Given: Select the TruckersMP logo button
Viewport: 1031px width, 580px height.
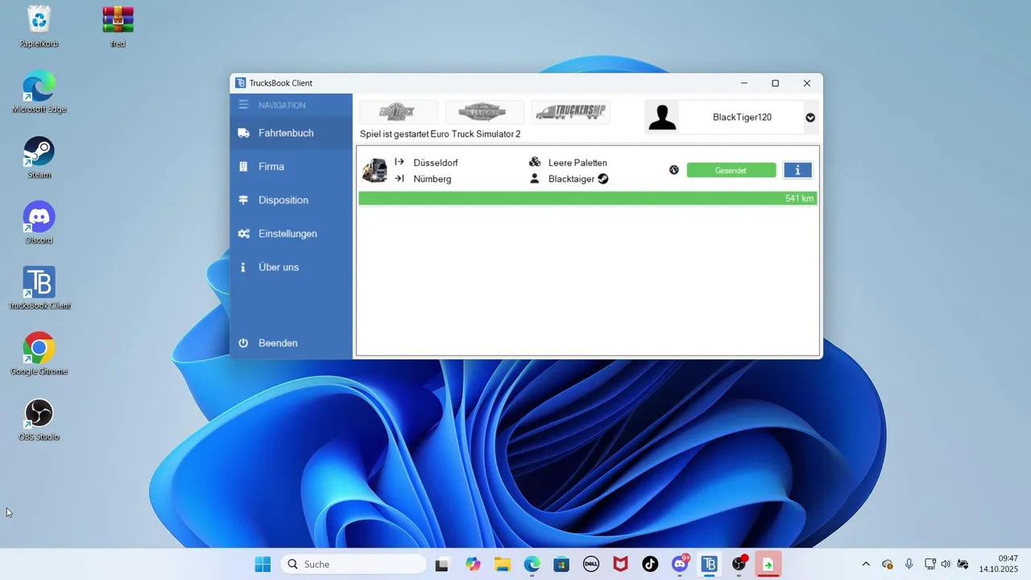Looking at the screenshot, I should click(570, 112).
